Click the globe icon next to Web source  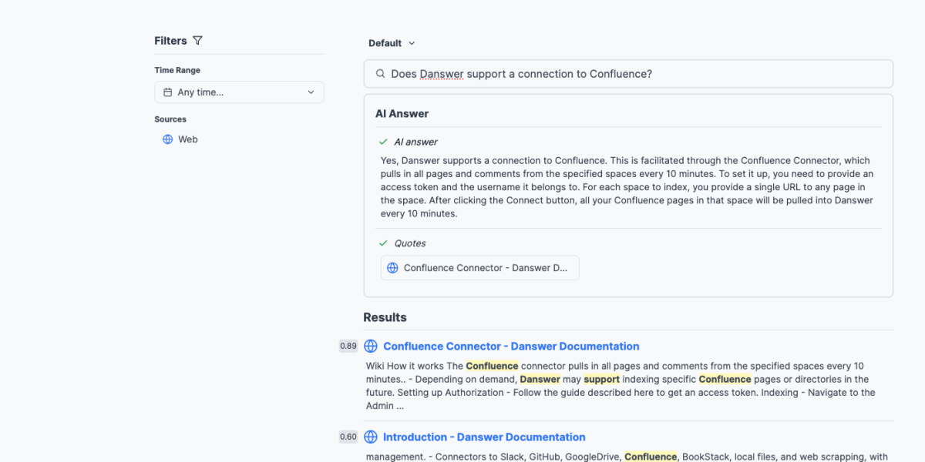click(x=167, y=139)
